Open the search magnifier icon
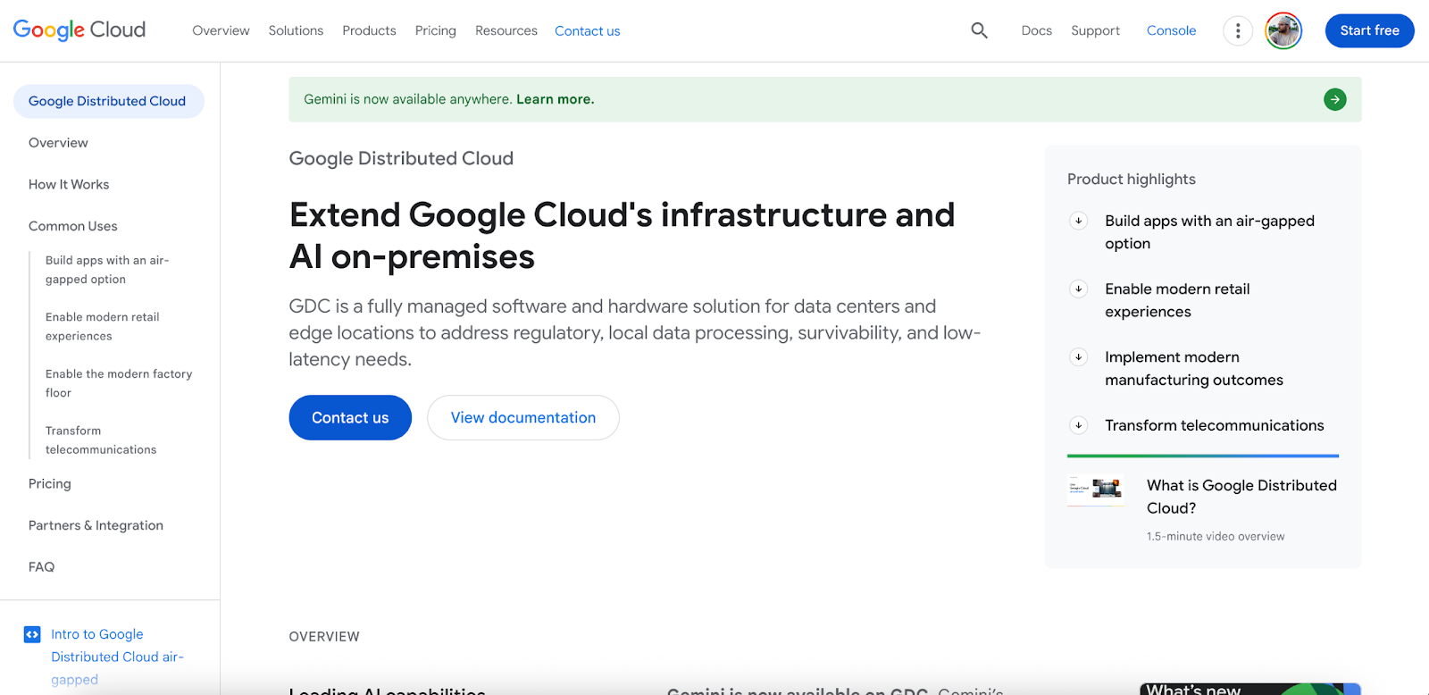Image resolution: width=1429 pixels, height=695 pixels. pyautogui.click(x=979, y=30)
